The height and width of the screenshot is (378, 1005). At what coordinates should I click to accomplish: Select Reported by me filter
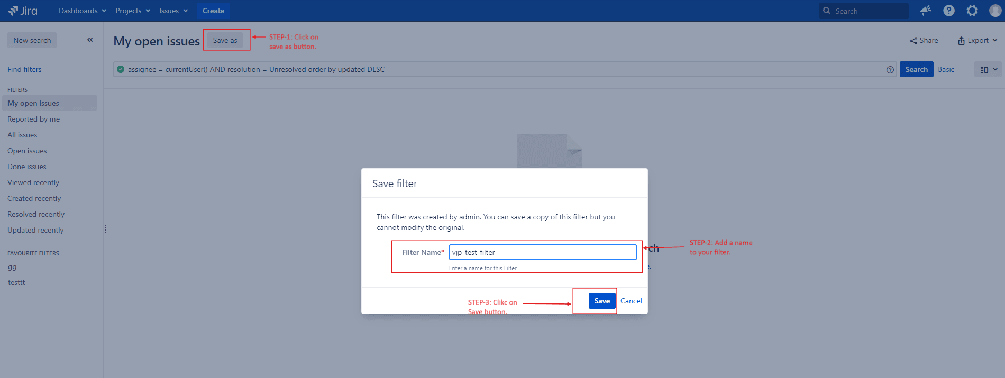33,119
